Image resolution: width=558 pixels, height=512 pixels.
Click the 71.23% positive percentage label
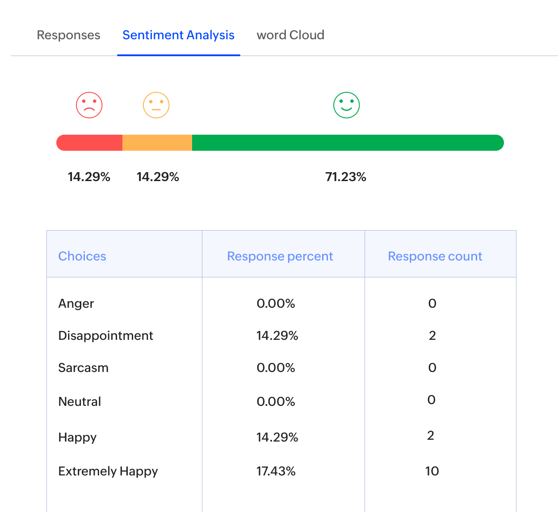[346, 177]
